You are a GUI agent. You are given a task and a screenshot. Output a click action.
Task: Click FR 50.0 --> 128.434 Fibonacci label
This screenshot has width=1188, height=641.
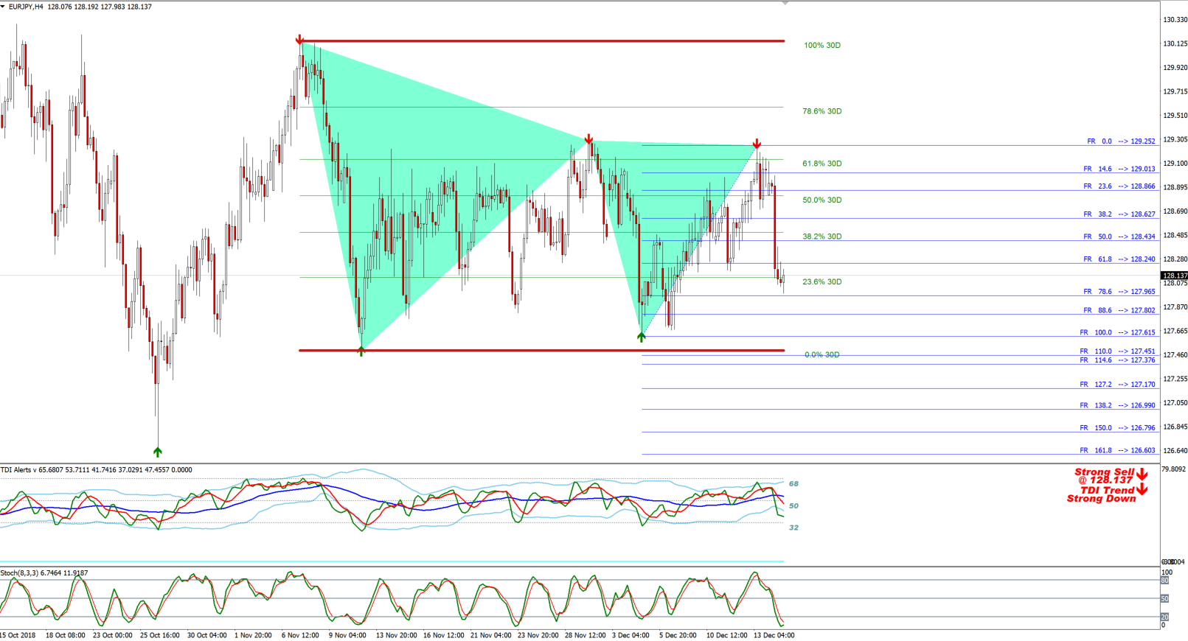tap(1119, 237)
